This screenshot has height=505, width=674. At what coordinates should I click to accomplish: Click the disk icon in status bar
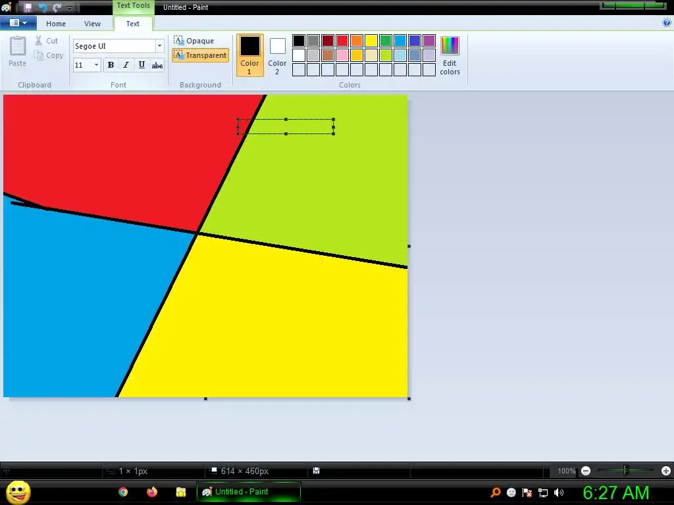click(x=316, y=471)
